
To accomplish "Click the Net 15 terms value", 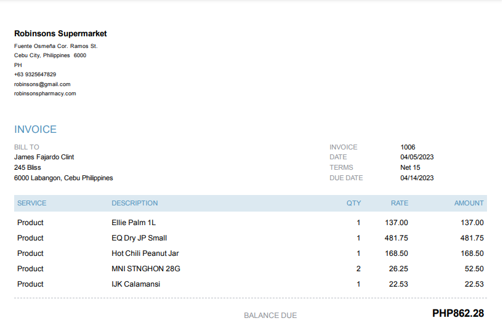I will pyautogui.click(x=410, y=167).
